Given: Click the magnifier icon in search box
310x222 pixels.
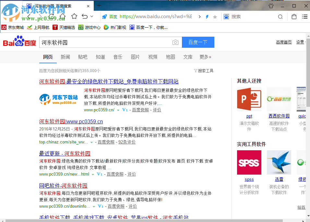Looking at the screenshot, I should pos(280,17).
